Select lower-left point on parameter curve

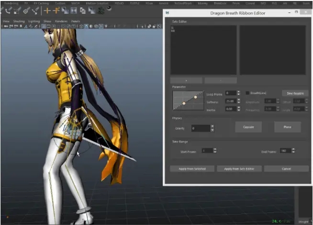[x=184, y=103]
